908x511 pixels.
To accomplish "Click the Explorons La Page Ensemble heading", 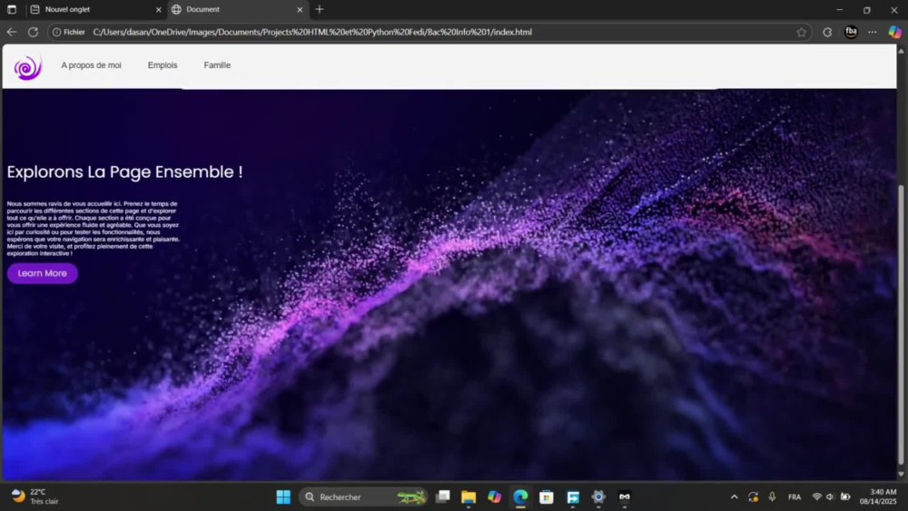I will [x=124, y=172].
